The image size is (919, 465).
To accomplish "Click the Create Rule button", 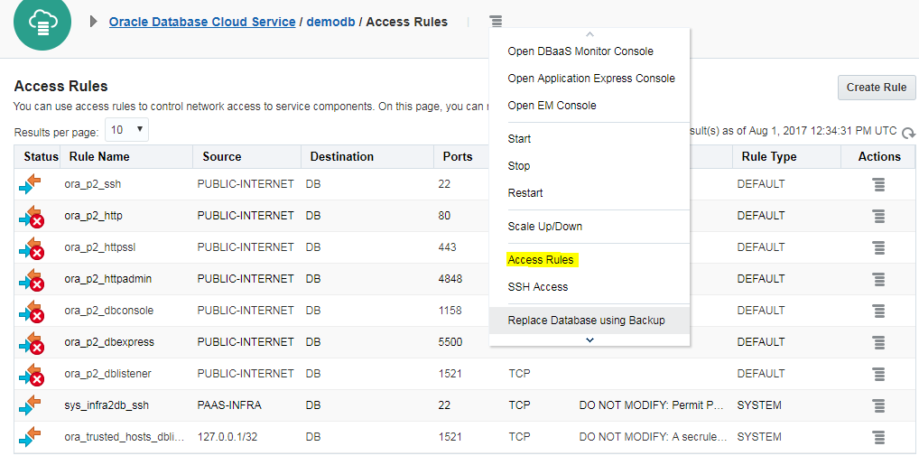I will [x=876, y=88].
